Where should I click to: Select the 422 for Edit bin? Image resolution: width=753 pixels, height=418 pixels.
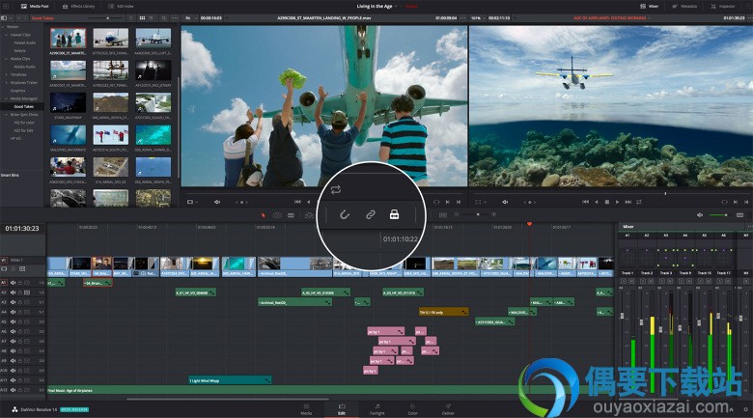click(22, 130)
